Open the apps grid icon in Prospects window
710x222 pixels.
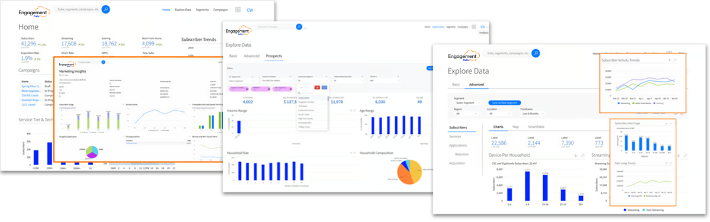(473, 27)
